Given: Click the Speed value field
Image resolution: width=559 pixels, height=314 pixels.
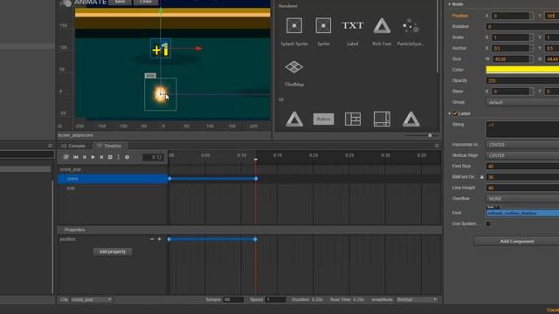Looking at the screenshot, I should (x=276, y=299).
